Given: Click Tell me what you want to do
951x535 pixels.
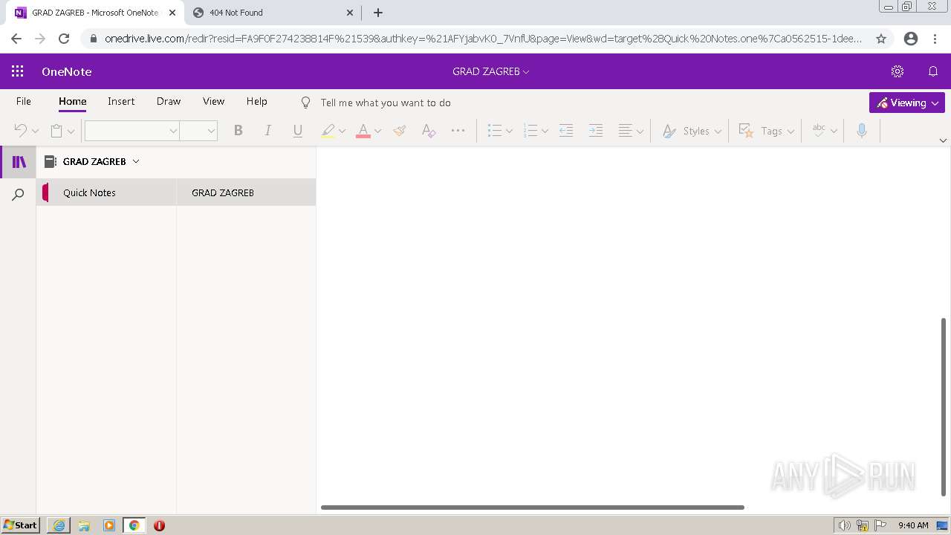Looking at the screenshot, I should tap(386, 103).
